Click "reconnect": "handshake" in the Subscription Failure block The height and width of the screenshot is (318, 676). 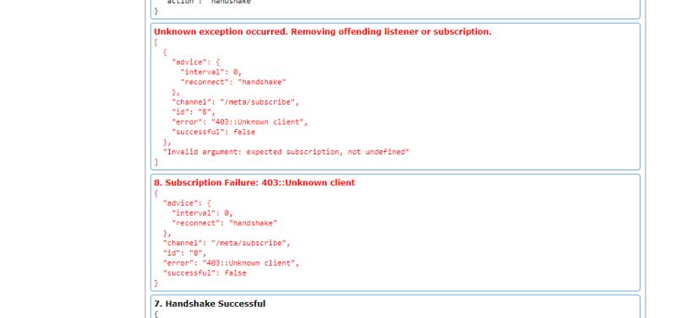click(x=224, y=223)
